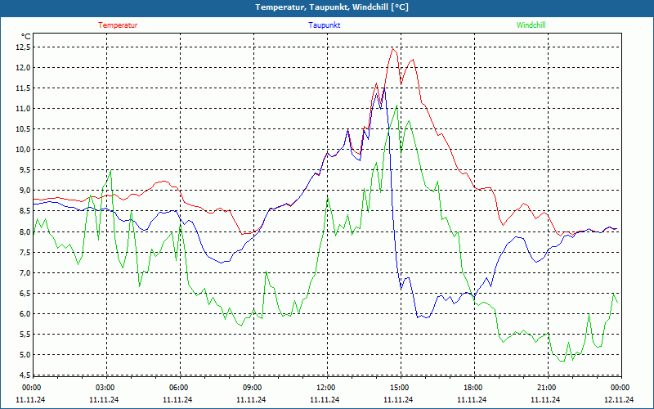This screenshot has width=654, height=409.
Task: Click the green Windchill legend label
Action: coord(531,25)
